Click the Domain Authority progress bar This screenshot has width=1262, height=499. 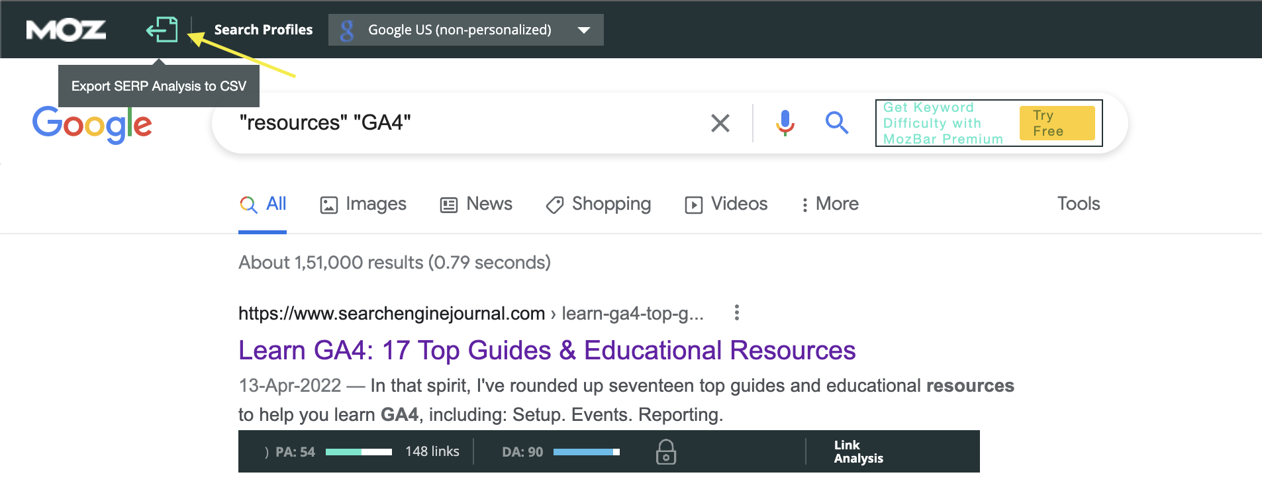pos(587,452)
